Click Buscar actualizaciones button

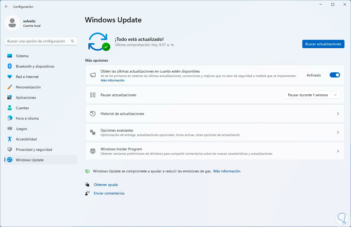point(323,44)
